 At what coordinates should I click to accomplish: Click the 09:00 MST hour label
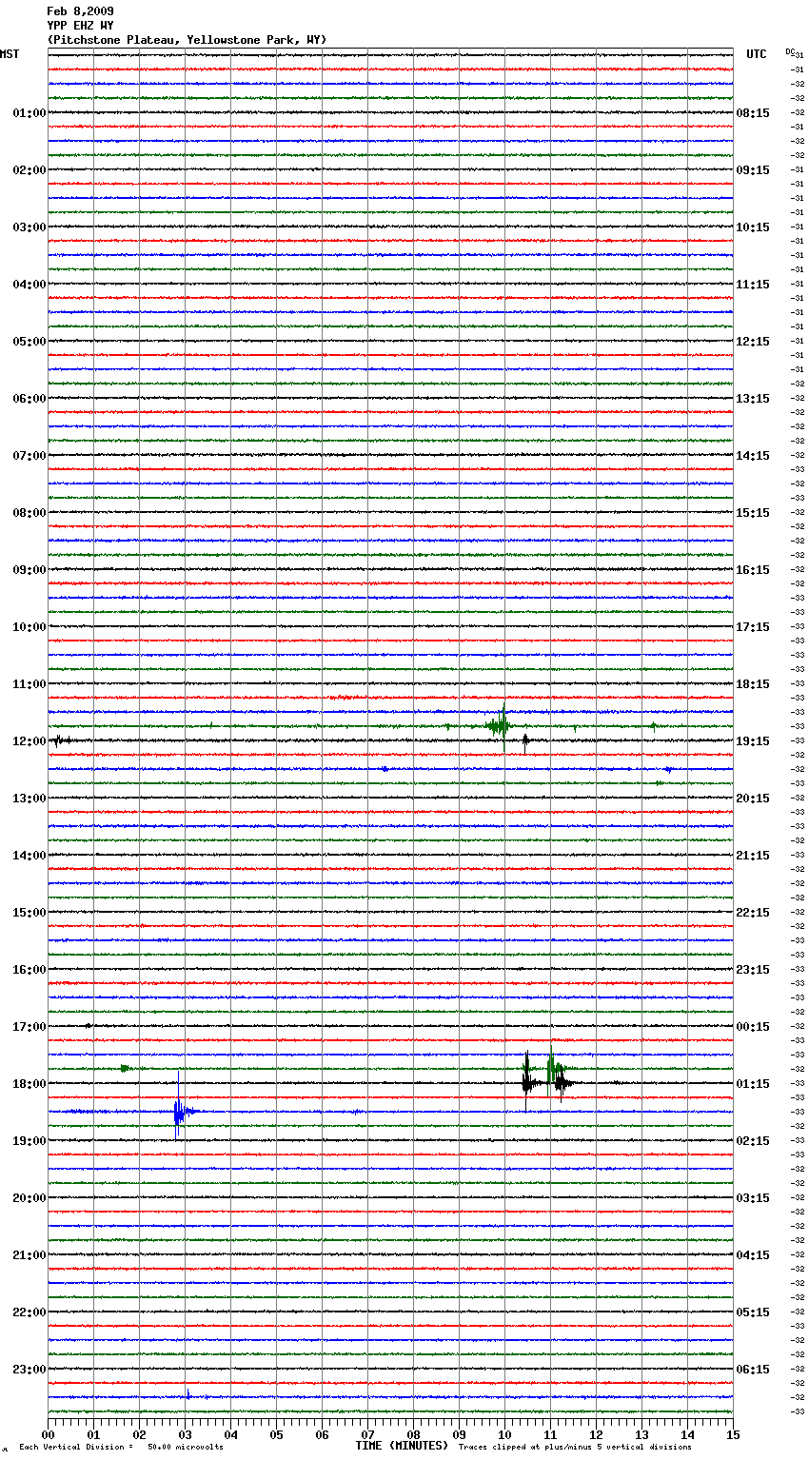30,570
